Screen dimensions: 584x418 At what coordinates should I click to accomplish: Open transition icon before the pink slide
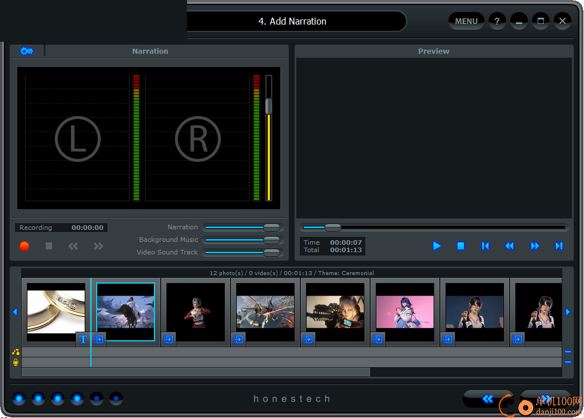[x=378, y=339]
